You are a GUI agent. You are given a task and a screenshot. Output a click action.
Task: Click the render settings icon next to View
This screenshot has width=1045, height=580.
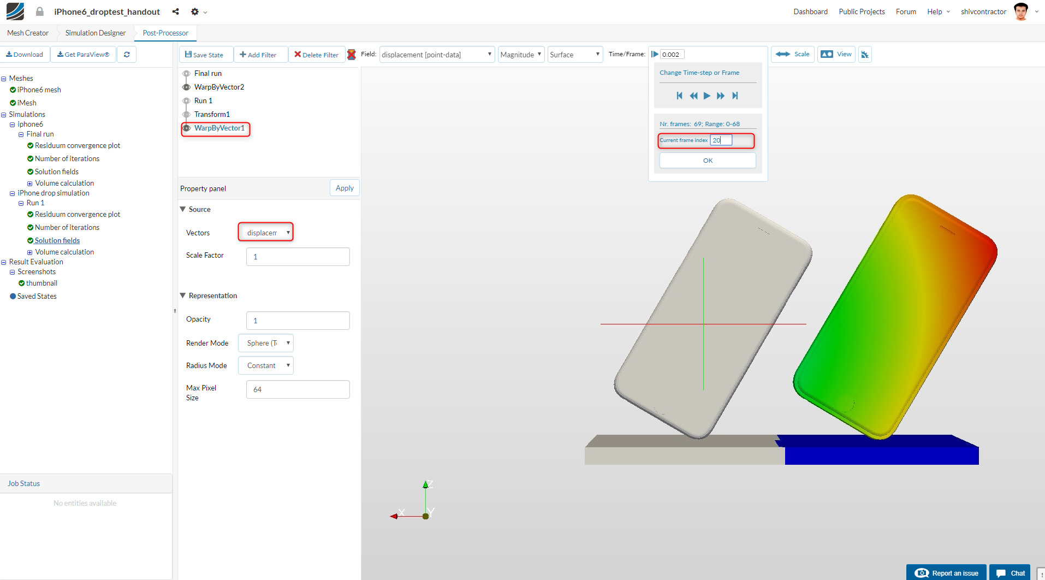(x=865, y=54)
